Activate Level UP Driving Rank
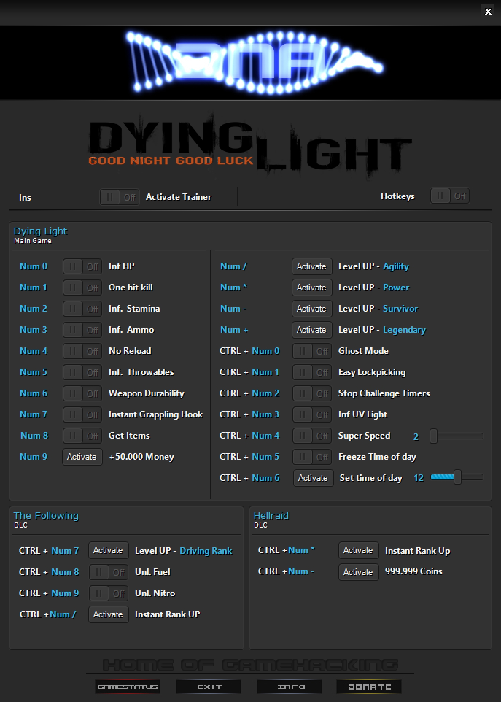 click(x=109, y=551)
